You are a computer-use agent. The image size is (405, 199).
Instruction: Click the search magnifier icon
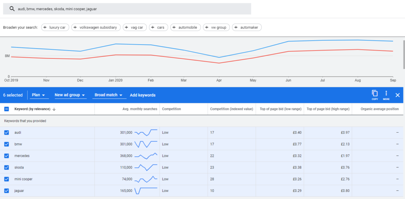(x=11, y=9)
